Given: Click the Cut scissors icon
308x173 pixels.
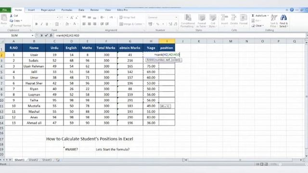Looking at the screenshot, I should (x=11, y=15).
